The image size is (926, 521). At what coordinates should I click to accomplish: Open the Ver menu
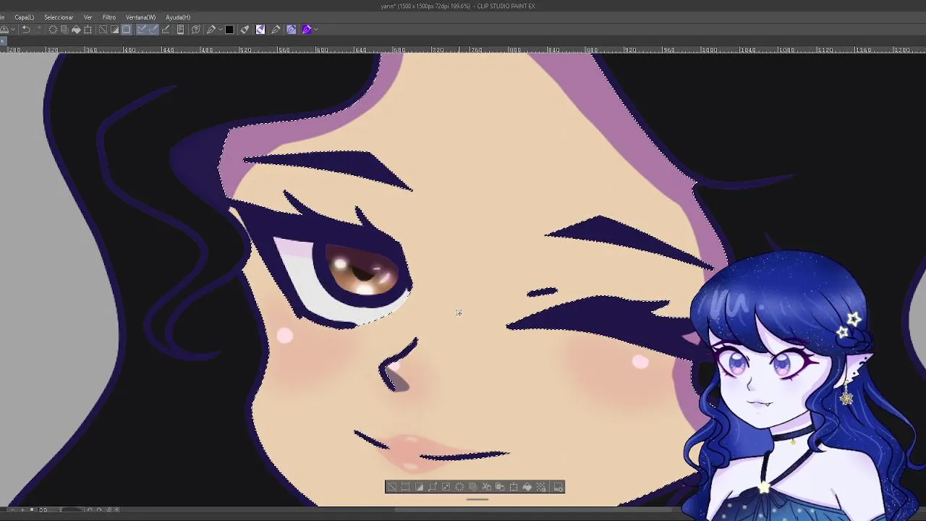pyautogui.click(x=88, y=17)
